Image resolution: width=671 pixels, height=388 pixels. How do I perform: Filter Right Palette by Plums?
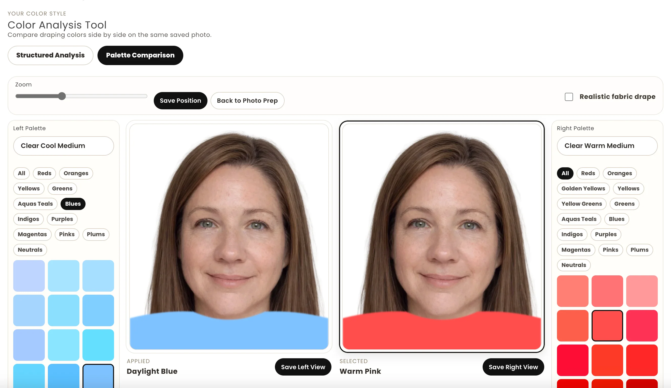639,250
